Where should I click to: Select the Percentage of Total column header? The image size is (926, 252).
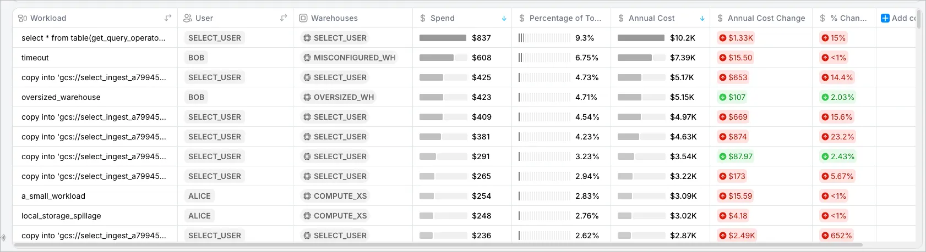tap(565, 18)
